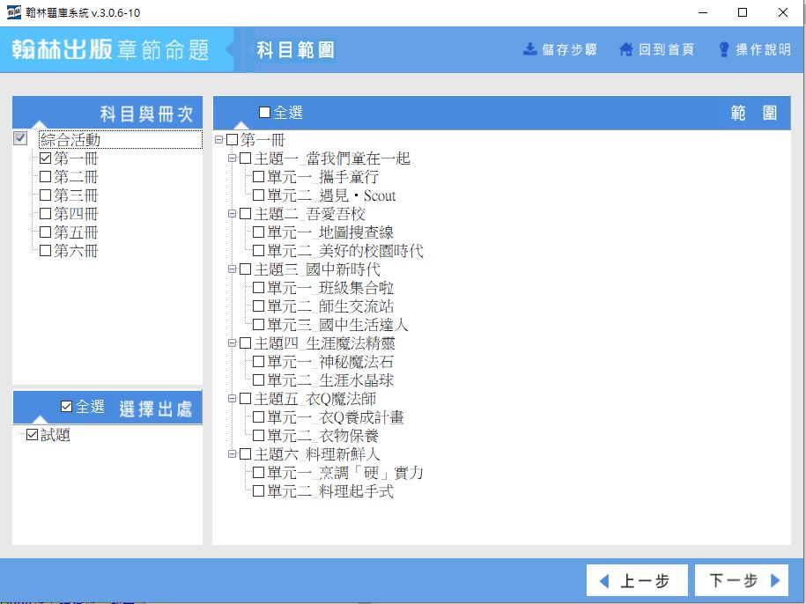The height and width of the screenshot is (604, 806).
Task: Toggle the 全選 checkbox in 範圍 header
Action: tap(265, 113)
